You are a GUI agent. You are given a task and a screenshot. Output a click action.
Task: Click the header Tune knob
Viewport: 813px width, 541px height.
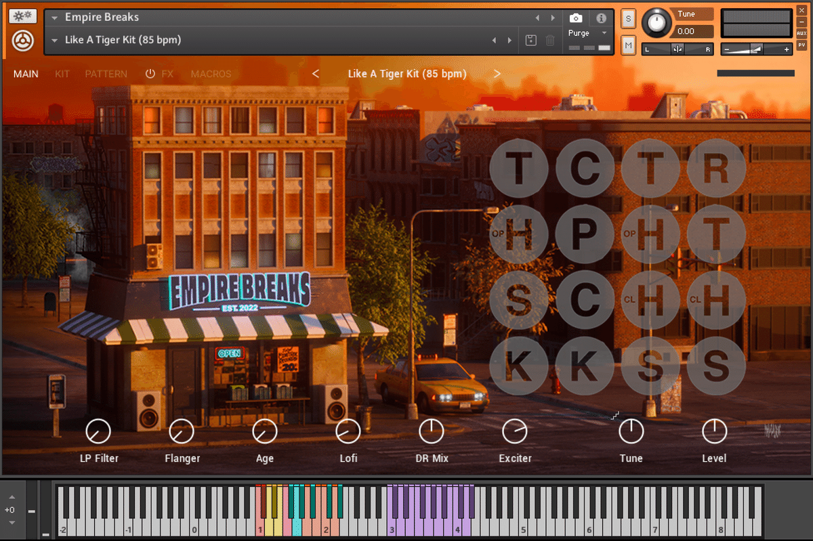pyautogui.click(x=656, y=23)
